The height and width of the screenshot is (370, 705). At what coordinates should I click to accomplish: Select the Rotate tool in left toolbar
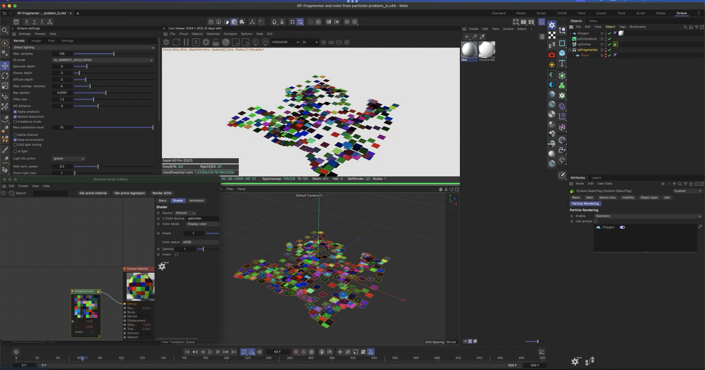pos(5,76)
